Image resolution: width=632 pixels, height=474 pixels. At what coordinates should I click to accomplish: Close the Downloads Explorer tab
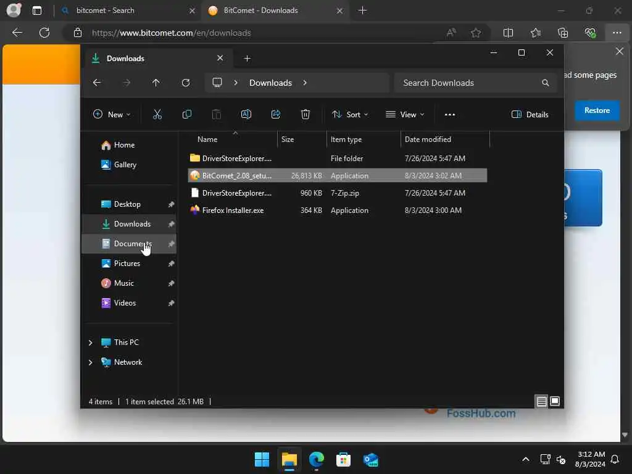(x=220, y=58)
